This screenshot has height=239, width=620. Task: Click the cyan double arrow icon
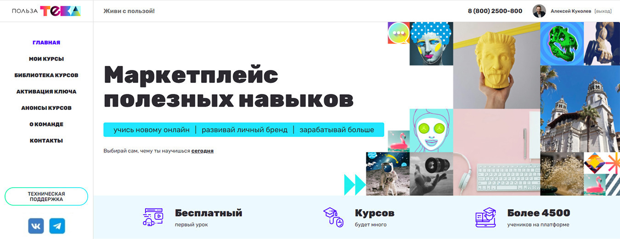click(355, 185)
